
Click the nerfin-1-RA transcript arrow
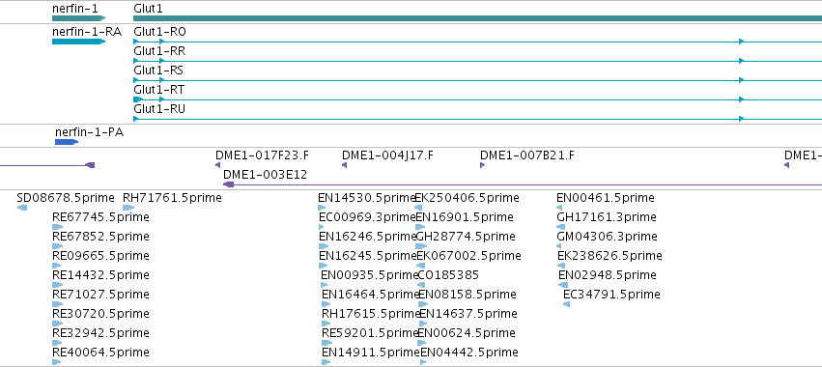click(x=78, y=42)
